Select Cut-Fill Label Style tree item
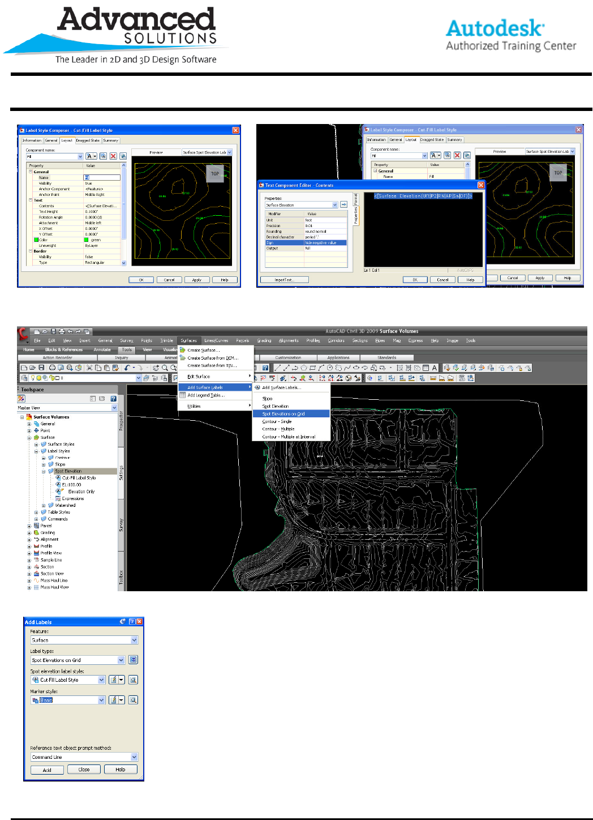This screenshot has height=820, width=593. 79,478
